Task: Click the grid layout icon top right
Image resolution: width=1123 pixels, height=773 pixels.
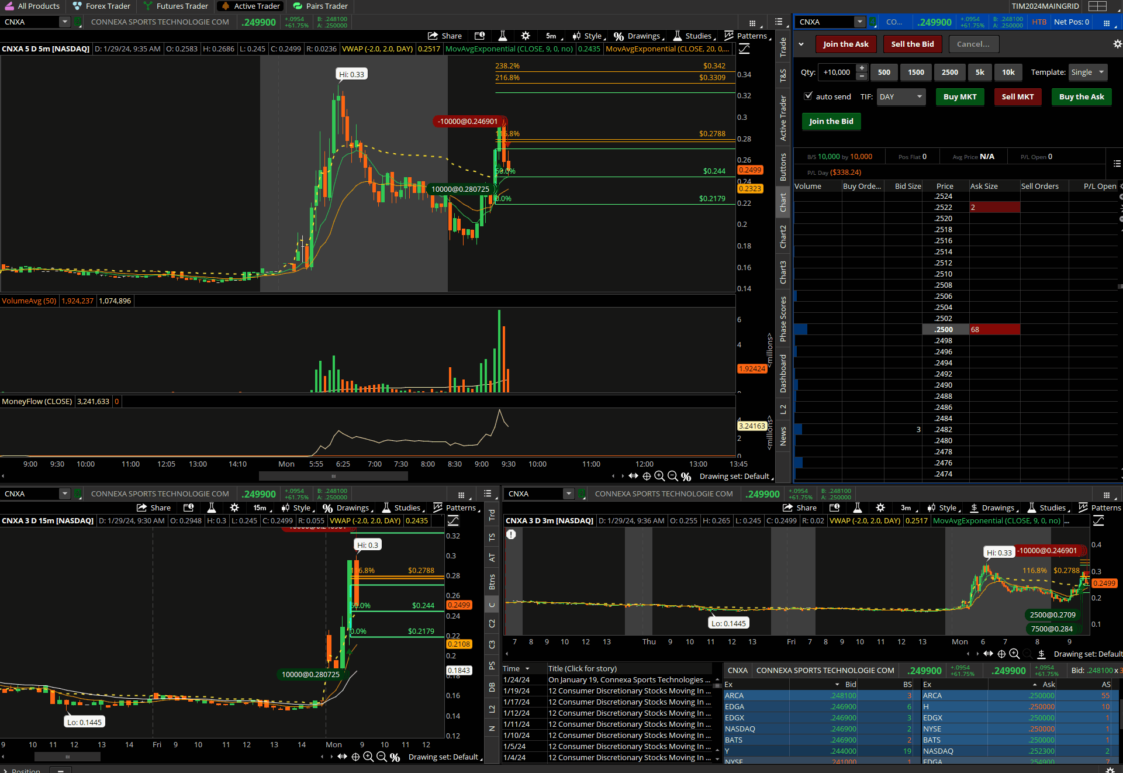Action: point(1097,6)
